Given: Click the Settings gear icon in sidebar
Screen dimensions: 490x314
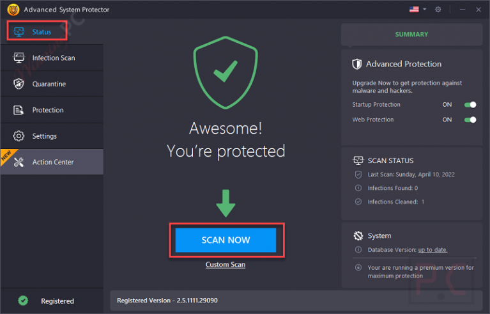Looking at the screenshot, I should pos(19,136).
